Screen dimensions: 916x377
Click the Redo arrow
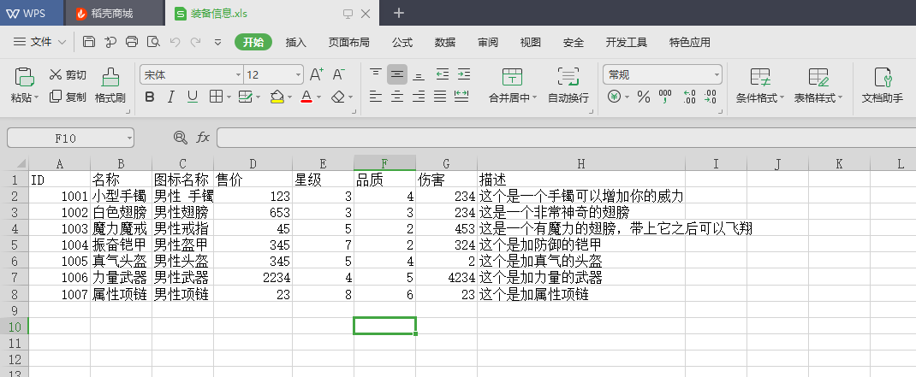[x=196, y=41]
